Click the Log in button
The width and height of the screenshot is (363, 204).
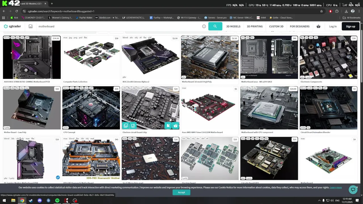click(x=333, y=26)
